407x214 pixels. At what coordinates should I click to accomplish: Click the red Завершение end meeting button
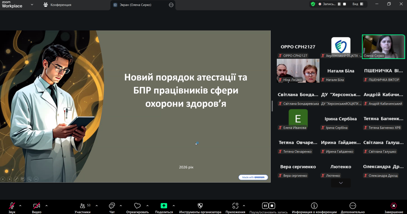tap(394, 206)
